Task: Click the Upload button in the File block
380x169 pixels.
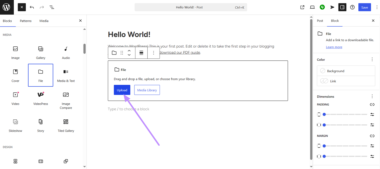Action: click(122, 90)
